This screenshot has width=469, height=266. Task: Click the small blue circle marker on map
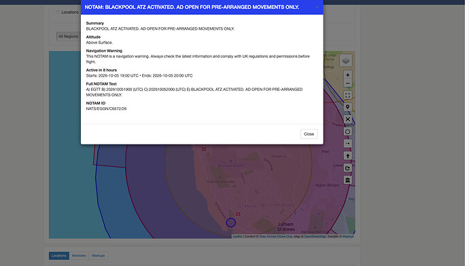230,223
